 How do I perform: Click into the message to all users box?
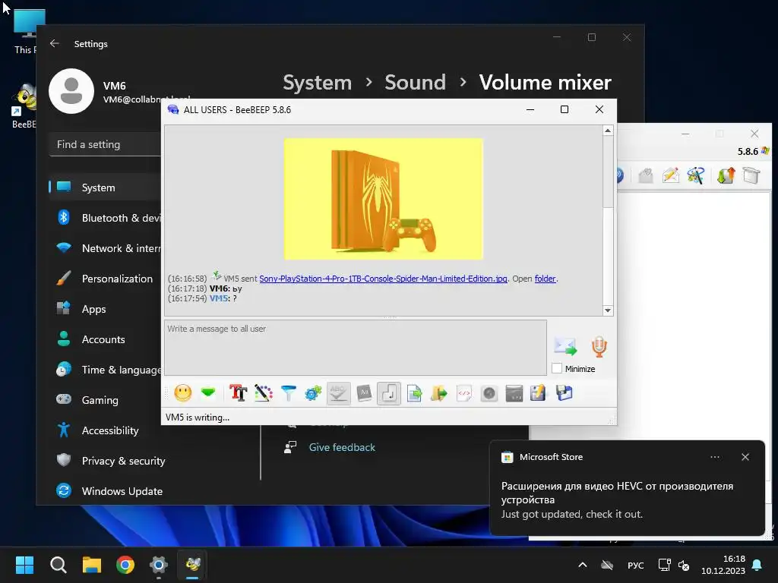(x=356, y=348)
